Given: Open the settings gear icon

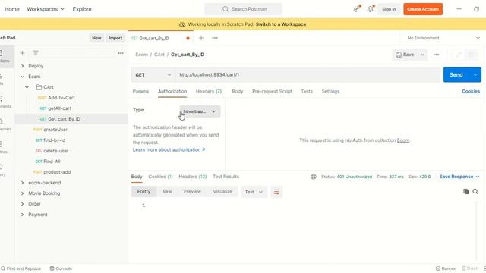Looking at the screenshot, I should 370,9.
